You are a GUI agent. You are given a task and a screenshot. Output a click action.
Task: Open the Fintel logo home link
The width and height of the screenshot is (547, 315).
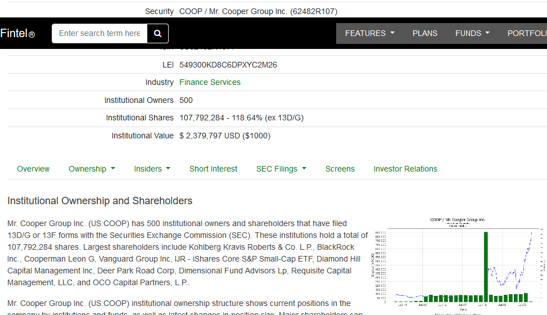17,34
